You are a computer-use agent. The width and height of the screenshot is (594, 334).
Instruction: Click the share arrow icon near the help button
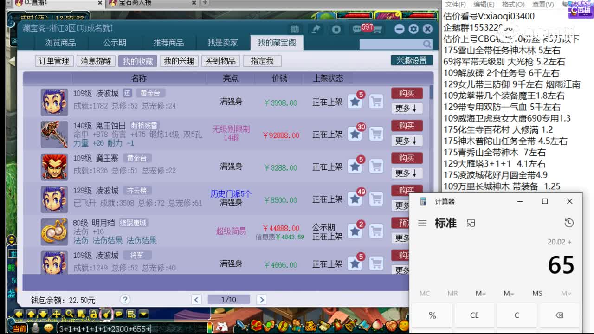[x=316, y=29]
